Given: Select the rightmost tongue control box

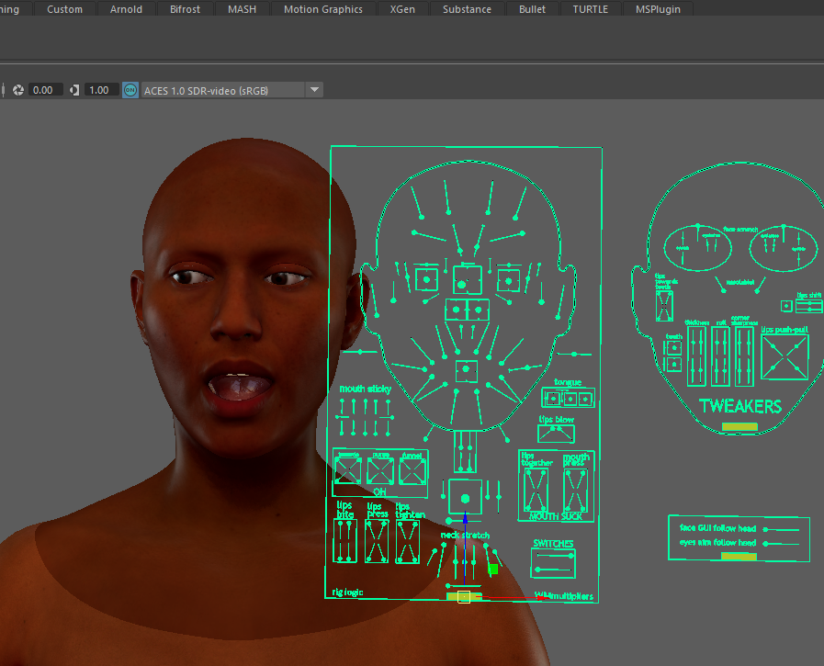Looking at the screenshot, I should pos(585,400).
